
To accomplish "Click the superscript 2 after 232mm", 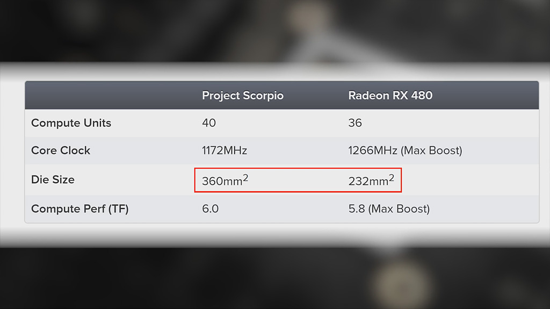I will pos(392,178).
